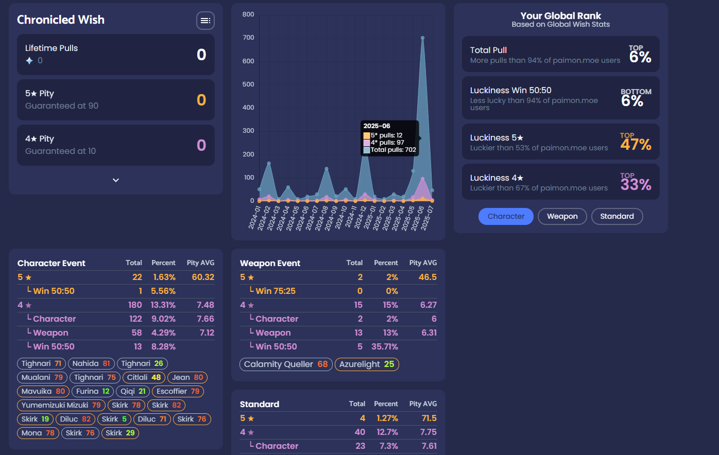
Task: Click the 5* pulls orange legend swatch
Action: tap(367, 135)
